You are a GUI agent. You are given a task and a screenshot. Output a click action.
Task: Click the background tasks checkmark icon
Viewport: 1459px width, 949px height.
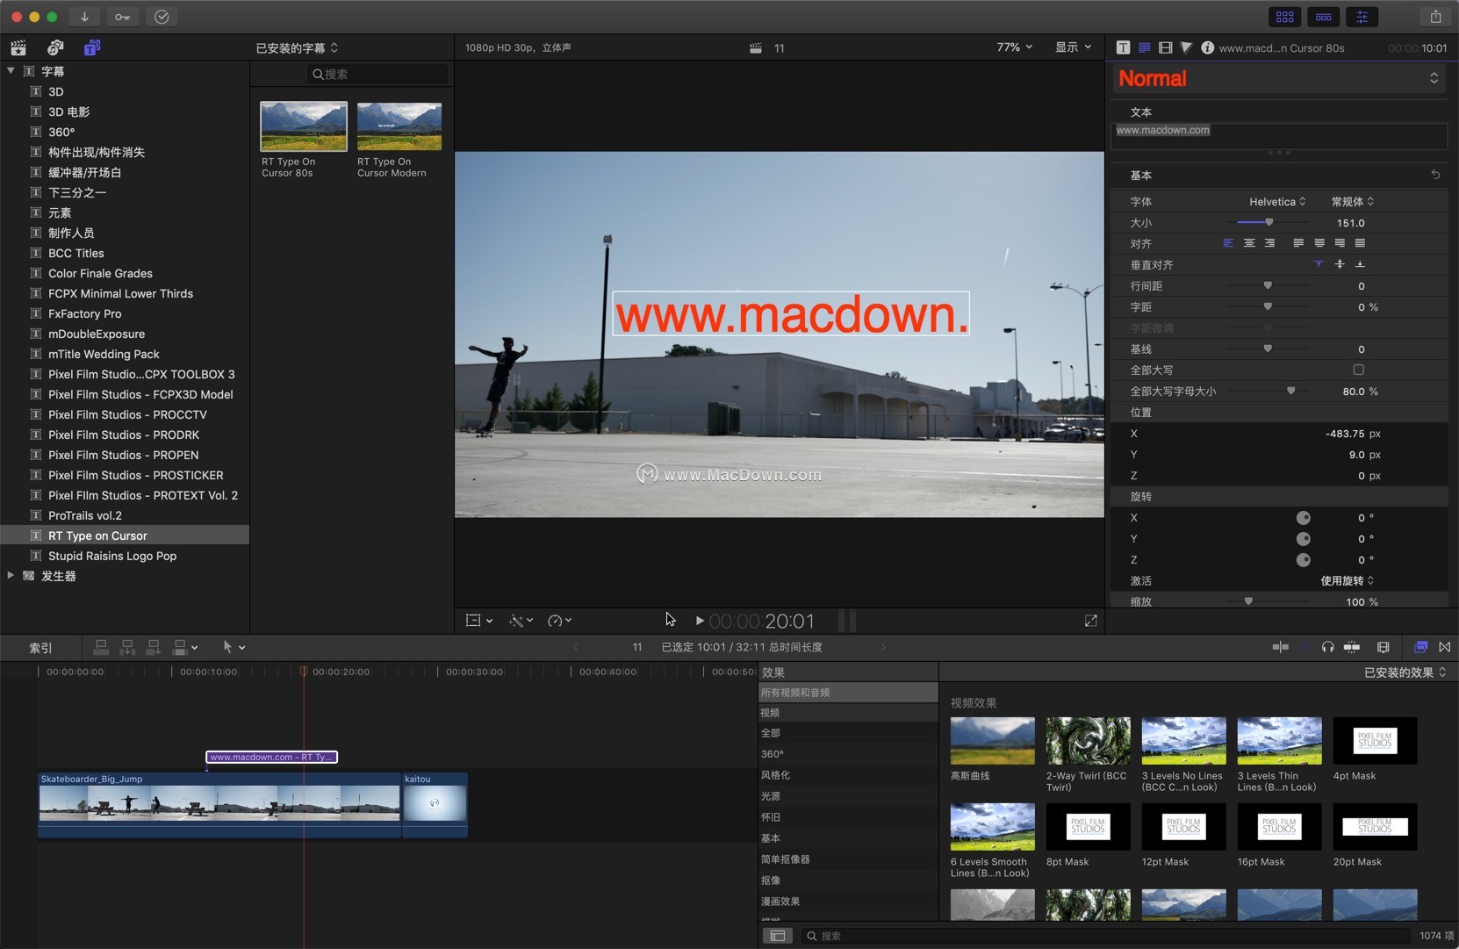162,17
